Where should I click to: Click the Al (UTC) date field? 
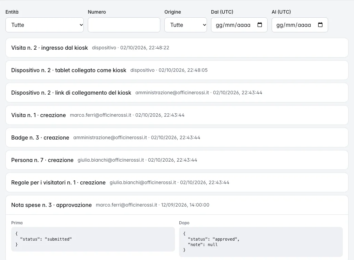point(300,25)
